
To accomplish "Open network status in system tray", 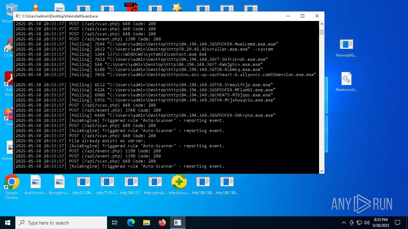I will click(x=359, y=223).
